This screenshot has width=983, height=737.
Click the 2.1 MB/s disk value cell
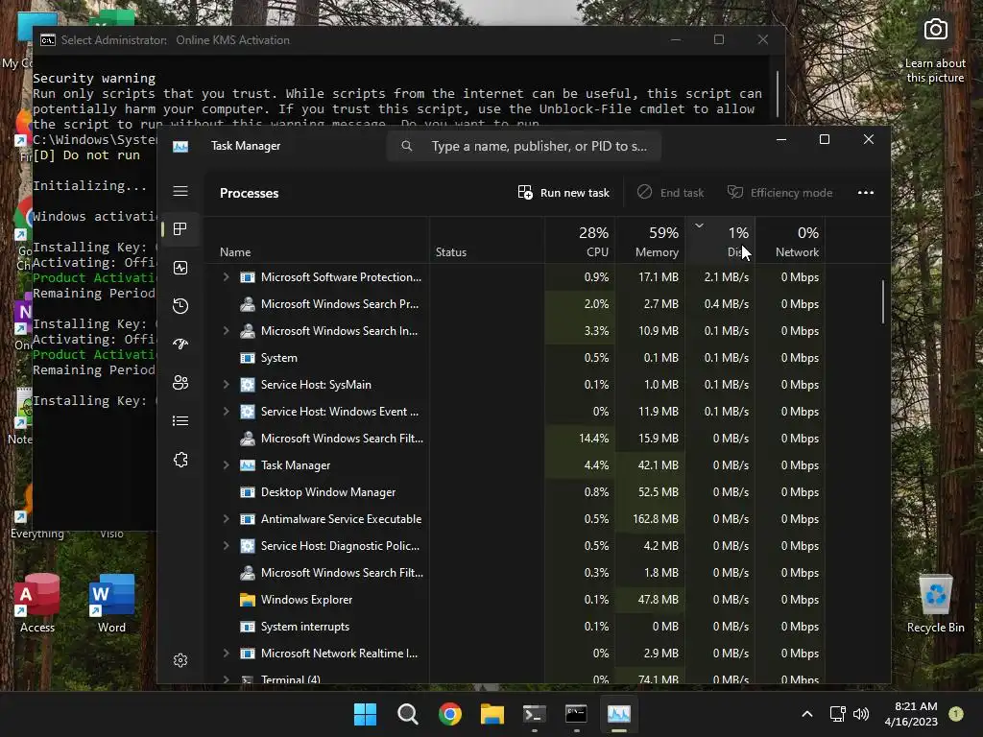coord(720,277)
